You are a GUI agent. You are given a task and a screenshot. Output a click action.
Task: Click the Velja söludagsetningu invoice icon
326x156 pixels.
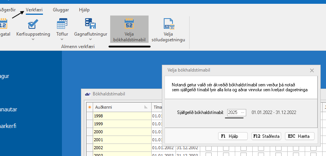(x=168, y=24)
